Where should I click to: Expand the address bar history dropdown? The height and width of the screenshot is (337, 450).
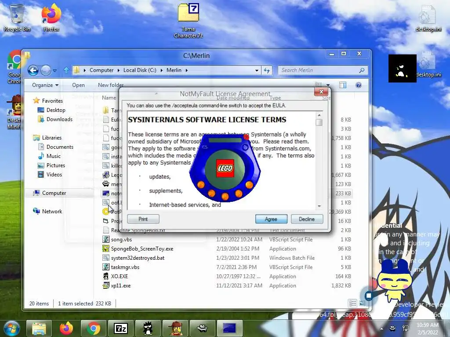point(257,70)
